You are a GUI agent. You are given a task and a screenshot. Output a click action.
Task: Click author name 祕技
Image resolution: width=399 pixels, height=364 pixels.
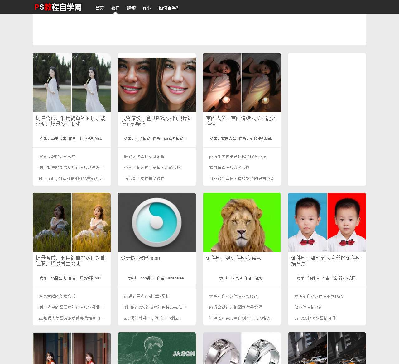pos(259,278)
